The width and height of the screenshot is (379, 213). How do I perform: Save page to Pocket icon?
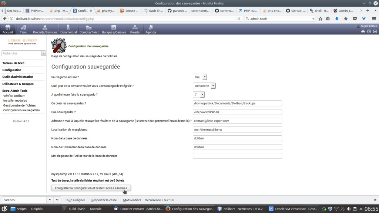355,18
